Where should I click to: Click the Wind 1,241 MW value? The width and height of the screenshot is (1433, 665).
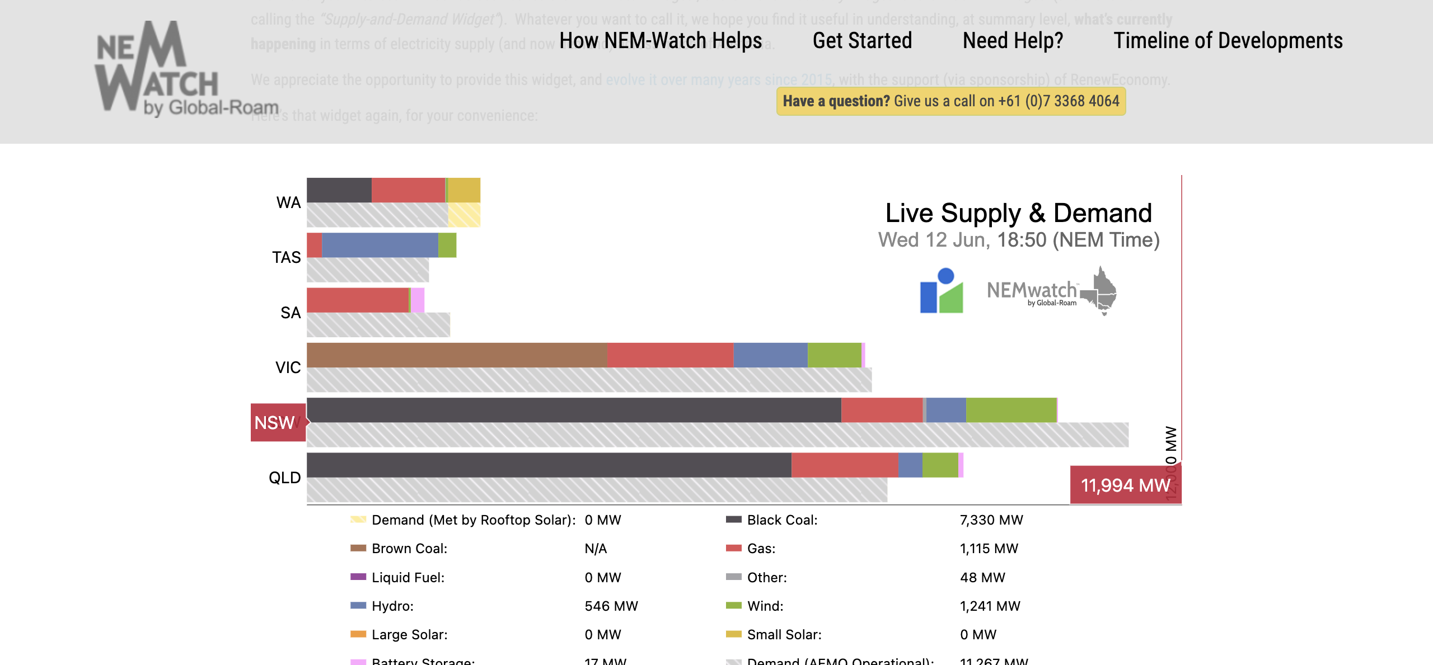990,606
